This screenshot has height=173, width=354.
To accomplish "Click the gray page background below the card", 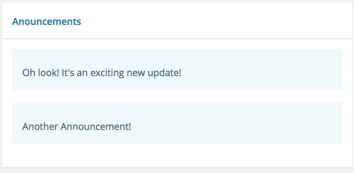I will (x=177, y=170).
